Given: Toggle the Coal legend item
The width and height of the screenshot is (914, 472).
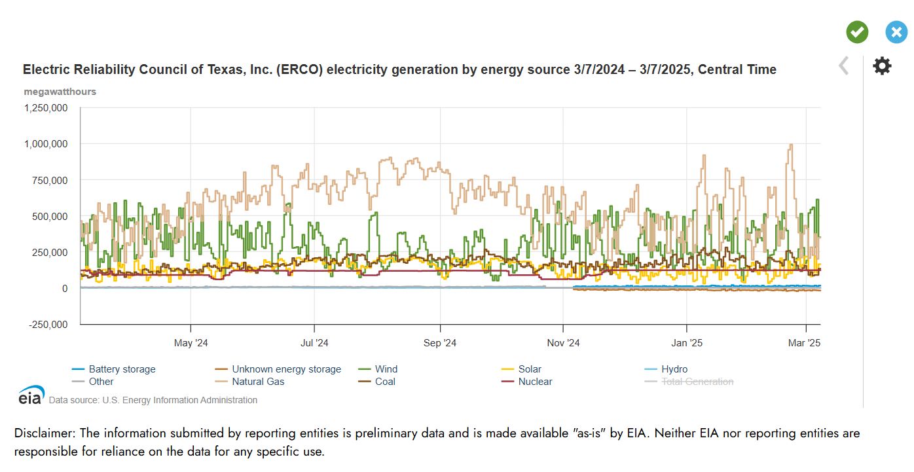Looking at the screenshot, I should point(385,382).
